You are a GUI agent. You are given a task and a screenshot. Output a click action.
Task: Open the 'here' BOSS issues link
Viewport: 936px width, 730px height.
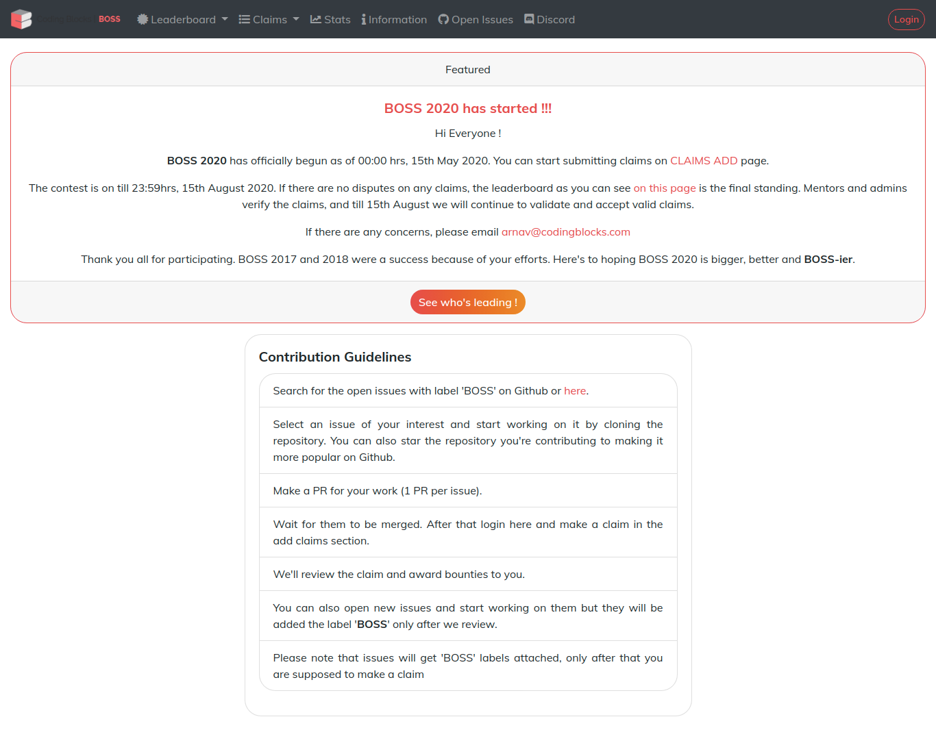[x=575, y=391]
